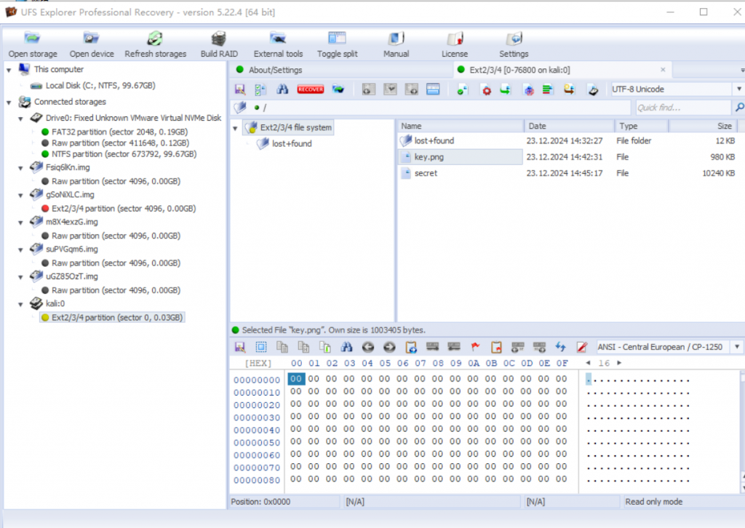Click the red gear file icon
The image size is (745, 528).
coord(486,89)
